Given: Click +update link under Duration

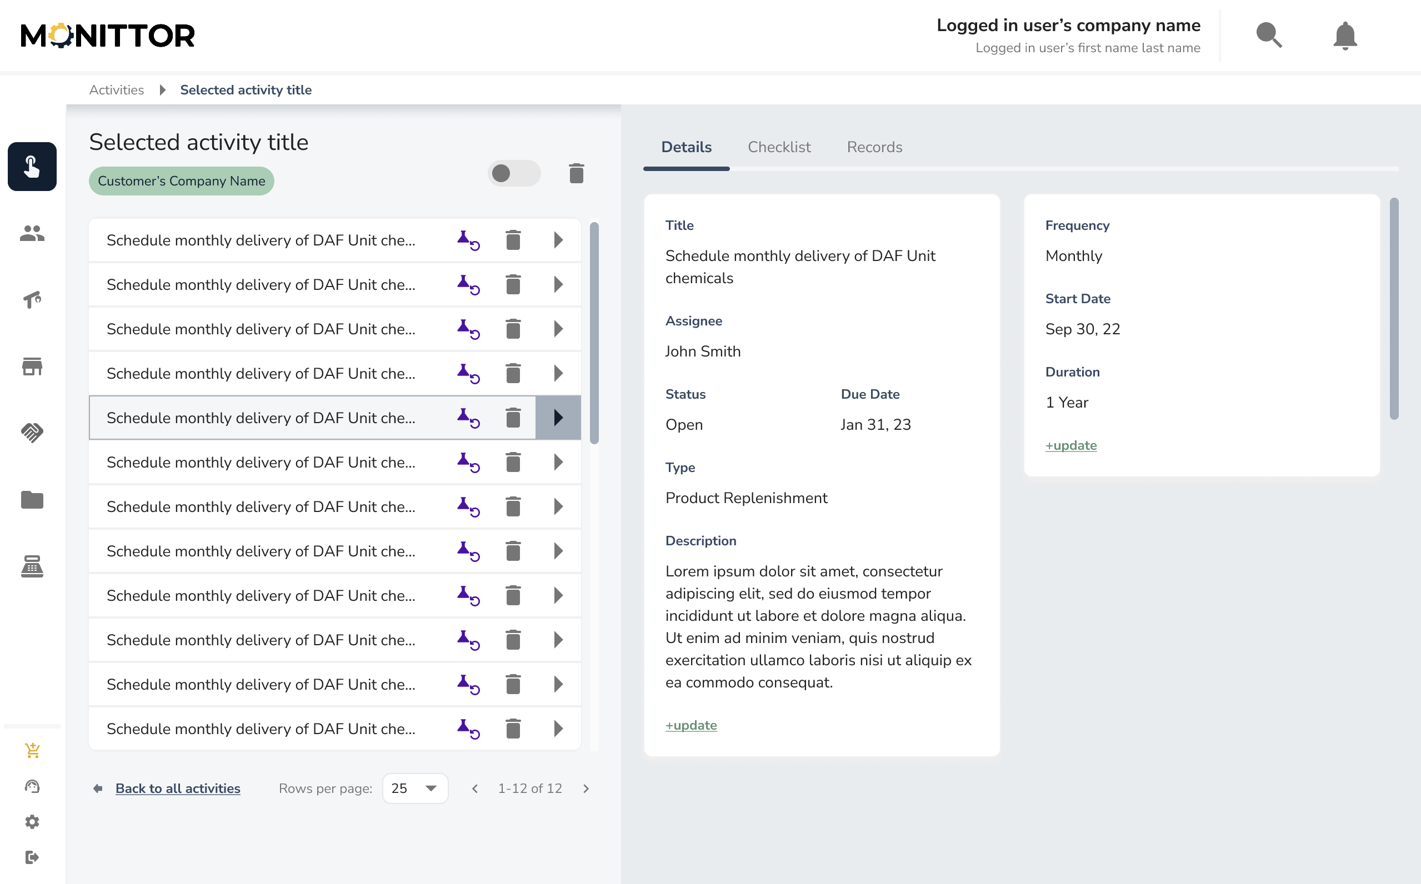Looking at the screenshot, I should (x=1070, y=445).
